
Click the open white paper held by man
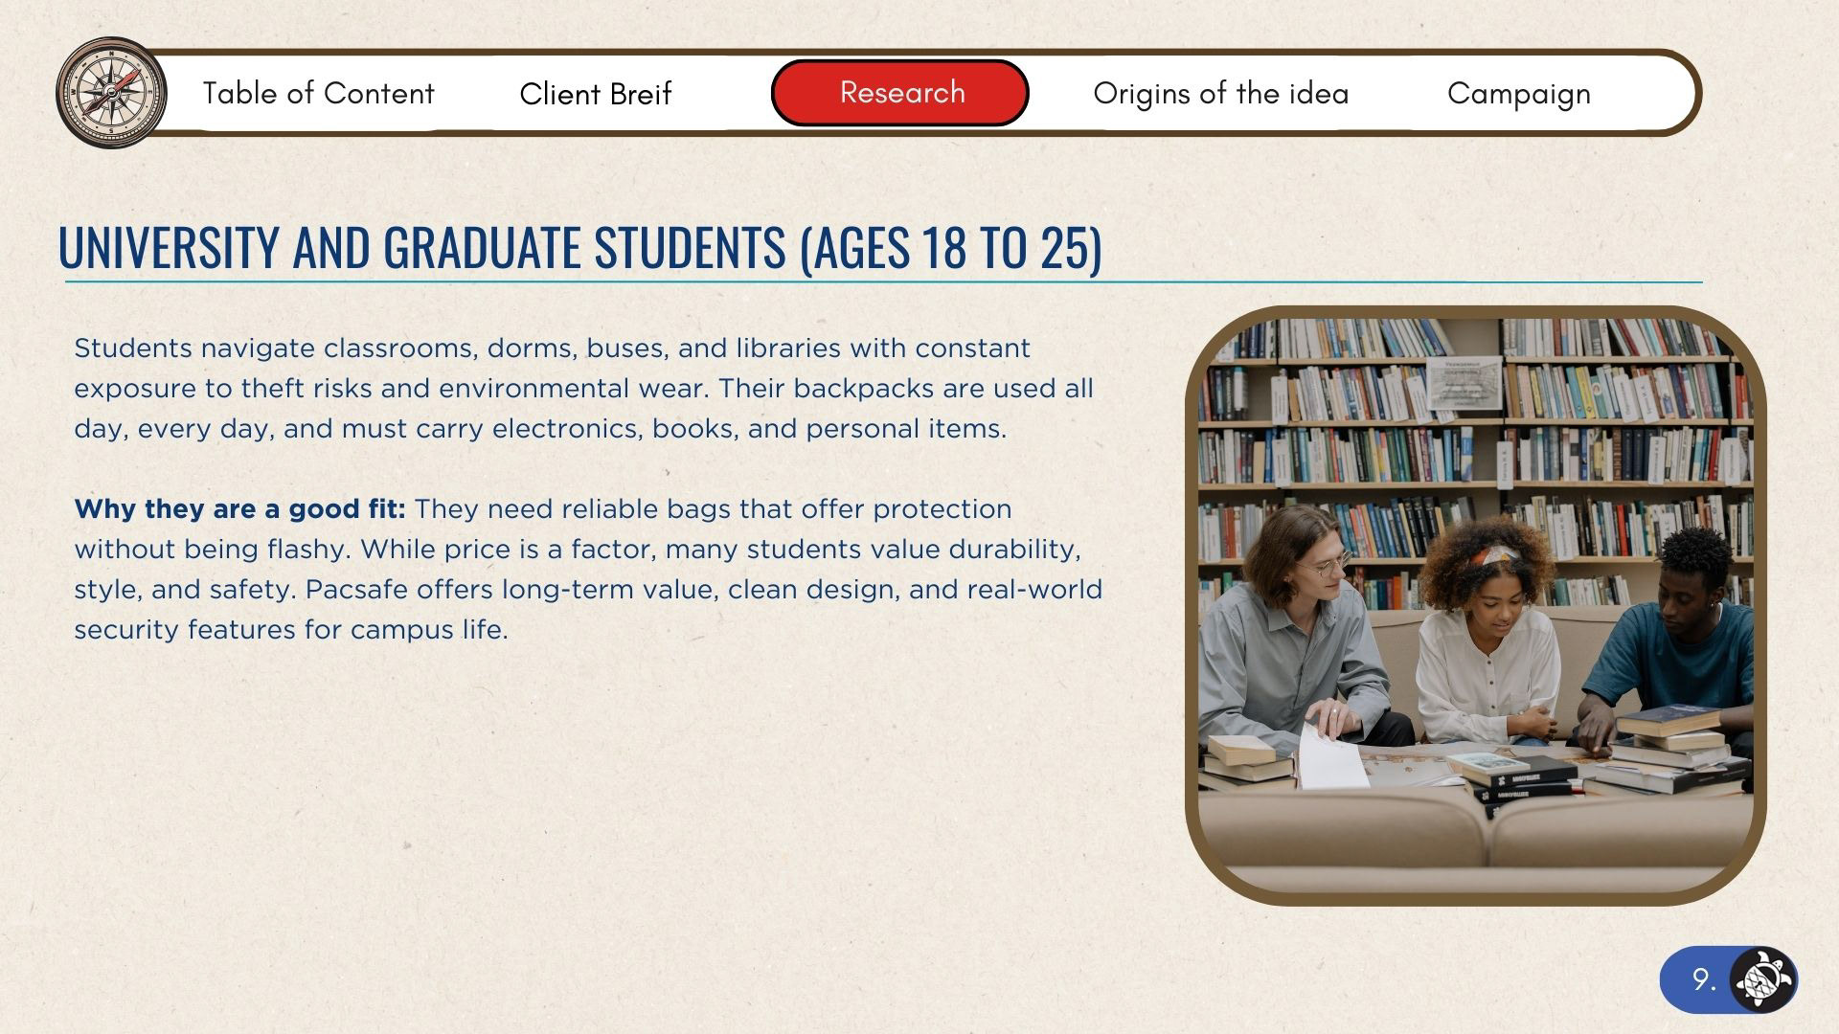[1331, 758]
